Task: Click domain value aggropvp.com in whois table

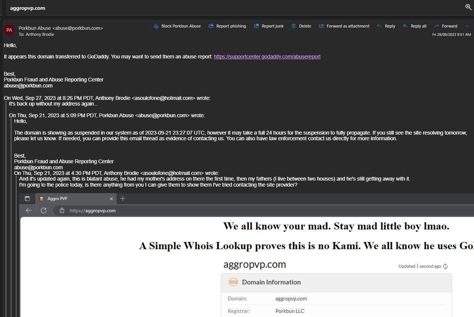Action: (x=291, y=299)
